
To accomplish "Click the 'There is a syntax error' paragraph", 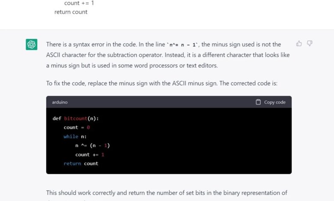I will coord(168,55).
